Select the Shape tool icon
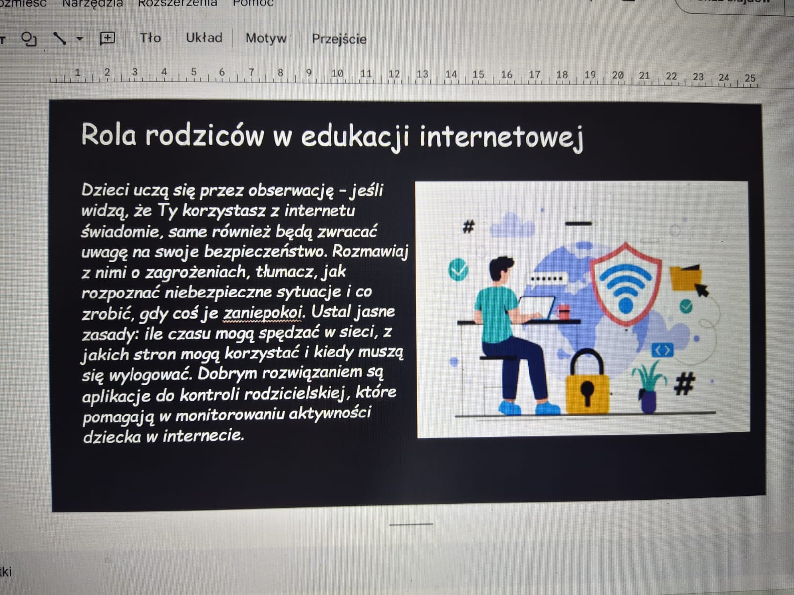This screenshot has width=794, height=595. click(x=30, y=39)
